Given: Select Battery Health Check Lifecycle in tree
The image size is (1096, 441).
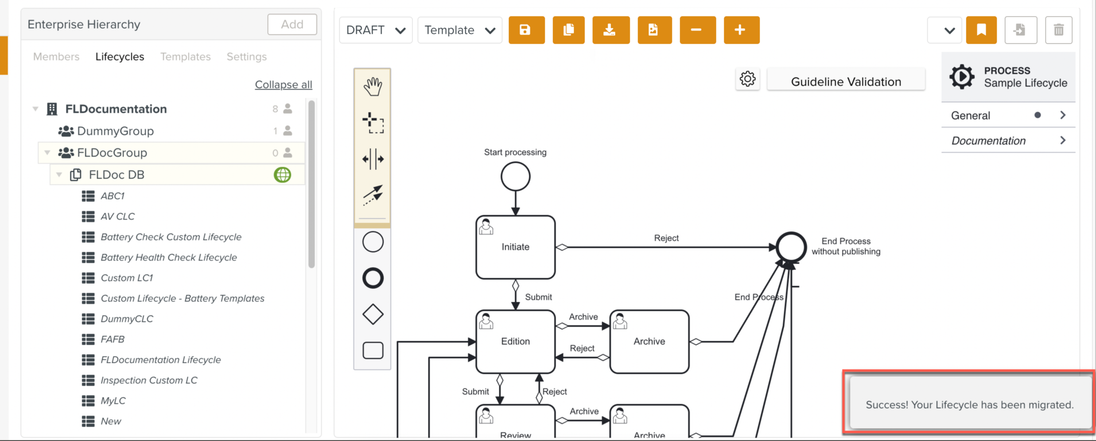Looking at the screenshot, I should pos(169,257).
